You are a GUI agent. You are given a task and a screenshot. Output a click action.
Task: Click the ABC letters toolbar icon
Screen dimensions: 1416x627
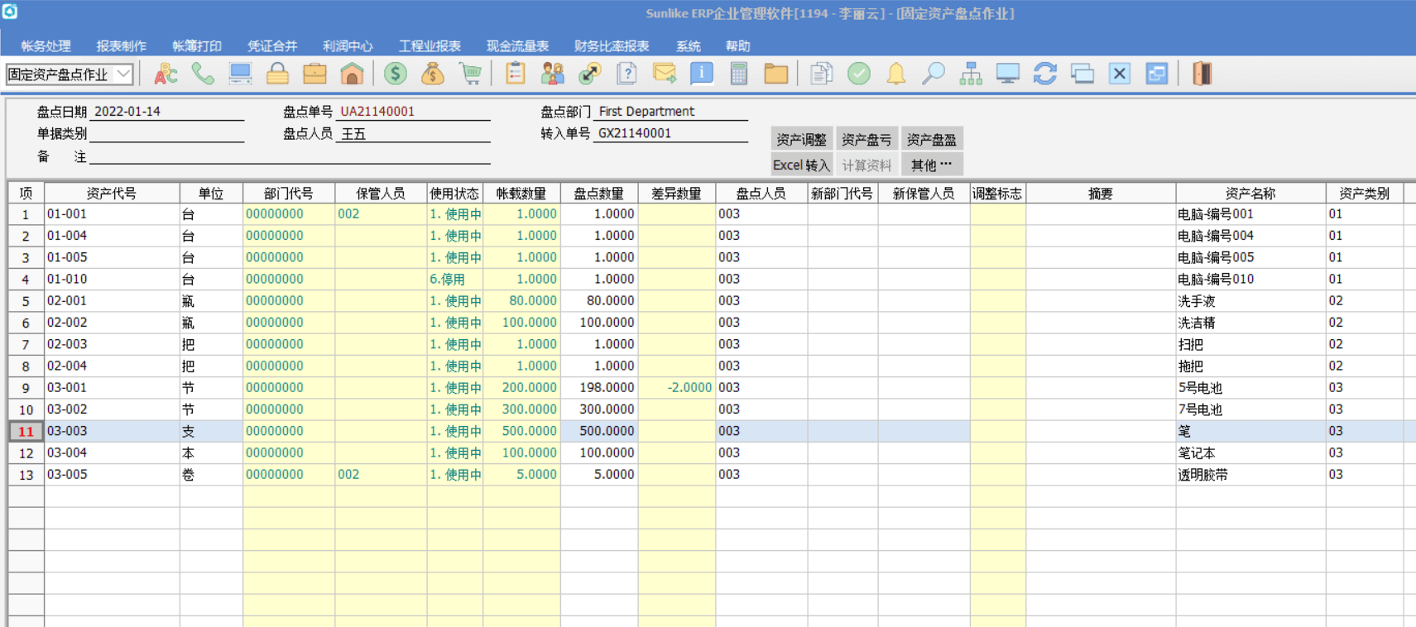(x=166, y=74)
